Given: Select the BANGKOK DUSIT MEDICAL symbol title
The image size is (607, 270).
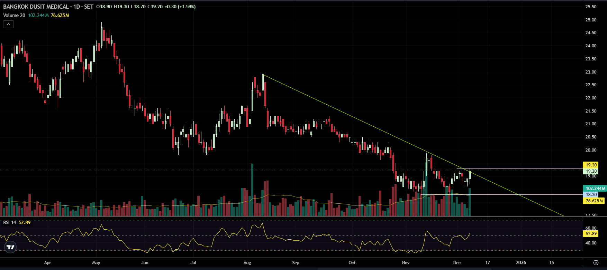Looking at the screenshot, I should pyautogui.click(x=36, y=7).
